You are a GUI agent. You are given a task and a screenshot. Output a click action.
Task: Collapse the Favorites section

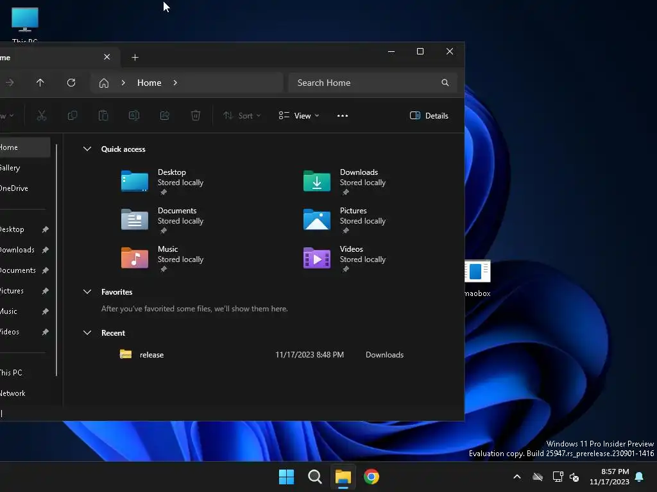[87, 292]
